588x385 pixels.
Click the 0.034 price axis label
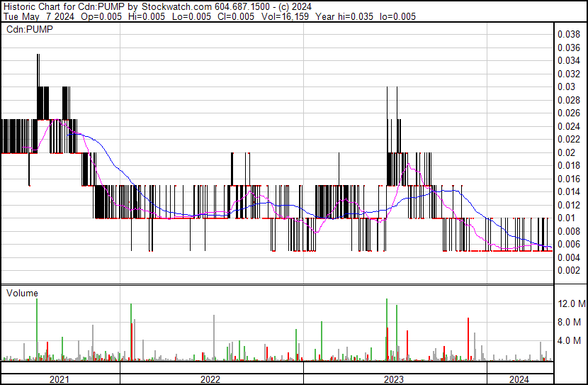[569, 60]
